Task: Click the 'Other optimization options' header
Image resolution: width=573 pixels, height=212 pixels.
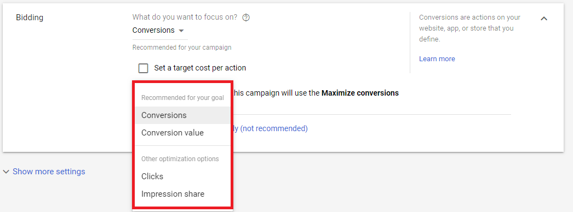Action: [180, 159]
